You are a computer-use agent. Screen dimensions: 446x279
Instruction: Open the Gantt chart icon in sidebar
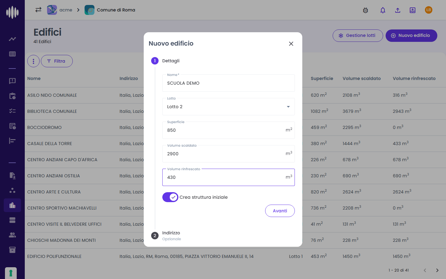(12, 141)
